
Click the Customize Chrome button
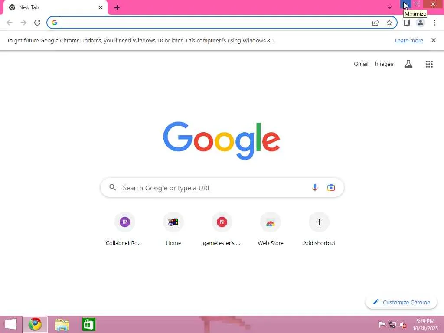pyautogui.click(x=401, y=302)
